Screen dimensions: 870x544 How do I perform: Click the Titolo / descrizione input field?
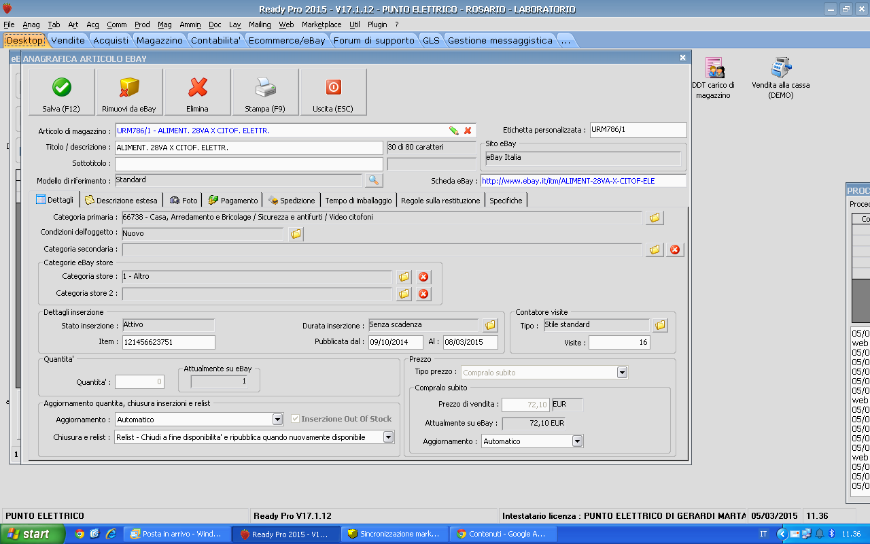click(x=249, y=148)
